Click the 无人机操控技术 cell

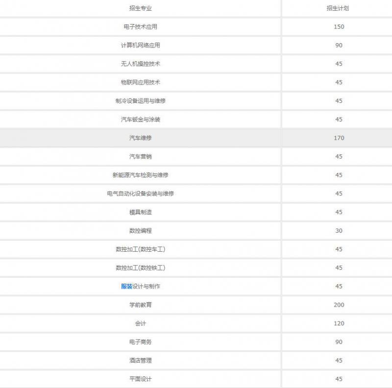point(141,64)
